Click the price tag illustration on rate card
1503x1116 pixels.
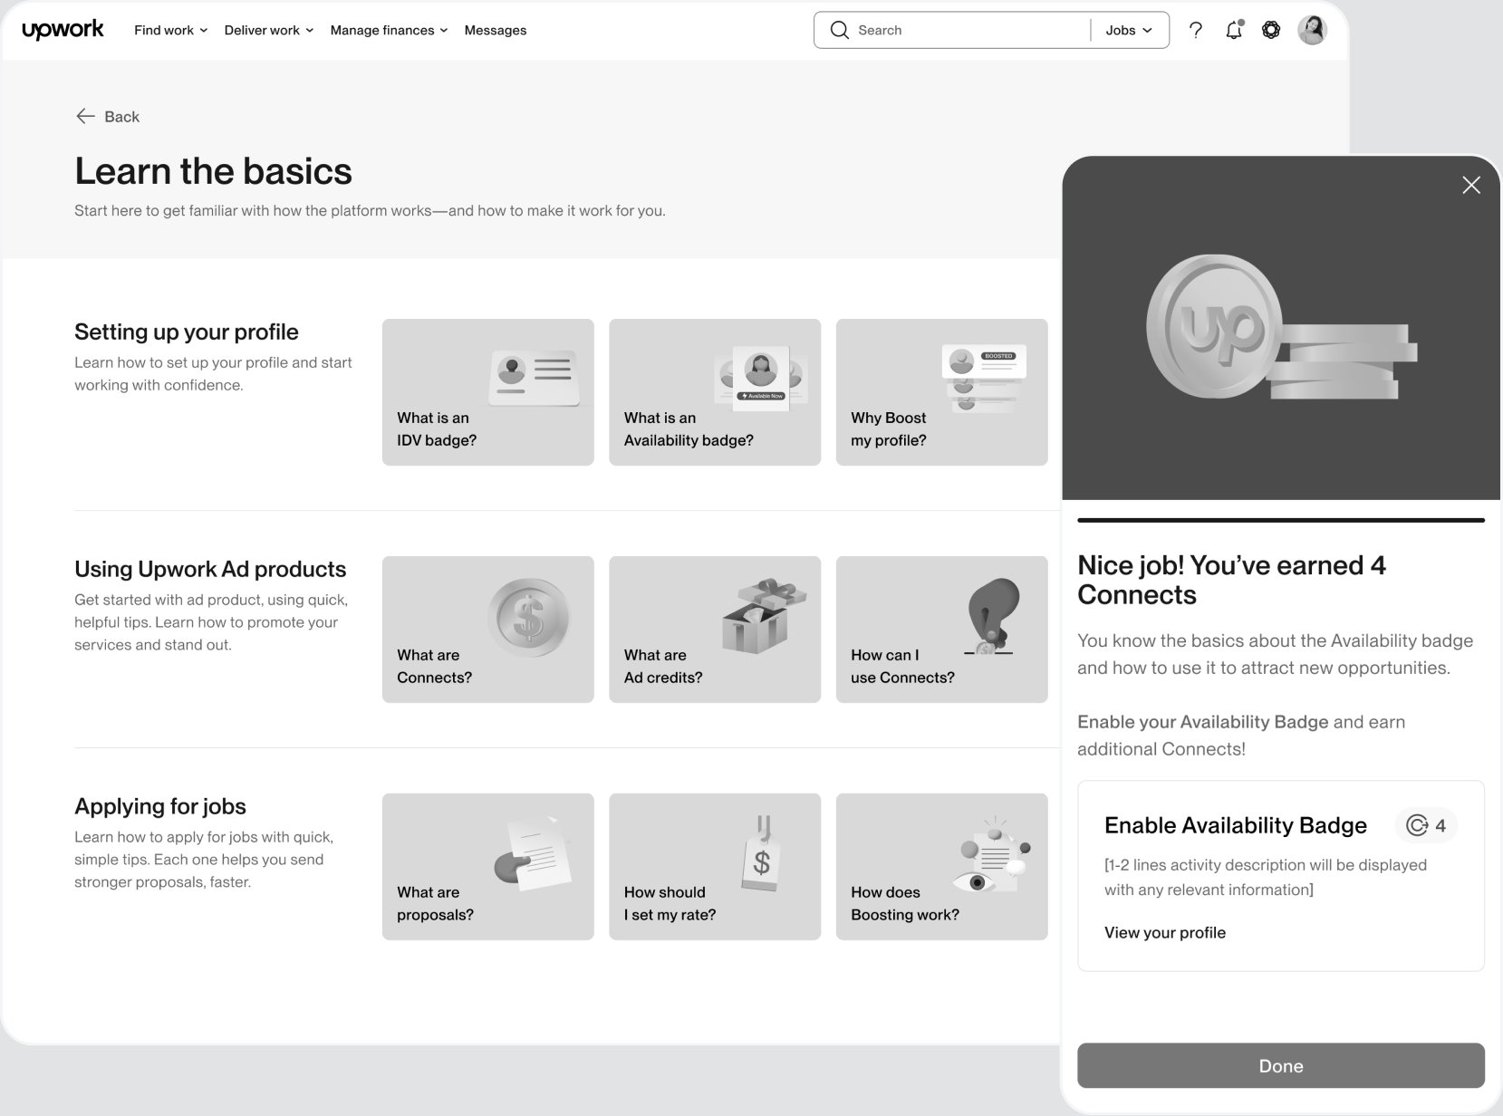(x=762, y=851)
